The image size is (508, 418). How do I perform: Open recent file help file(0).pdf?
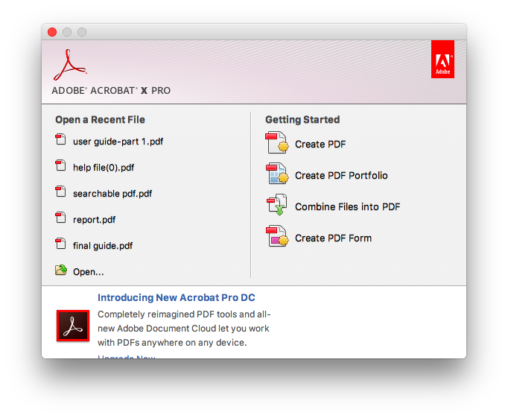tap(104, 168)
